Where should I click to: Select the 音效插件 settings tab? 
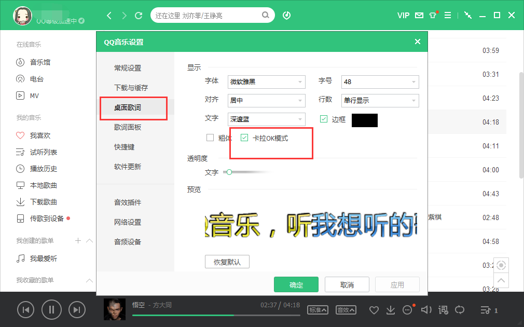tap(128, 202)
